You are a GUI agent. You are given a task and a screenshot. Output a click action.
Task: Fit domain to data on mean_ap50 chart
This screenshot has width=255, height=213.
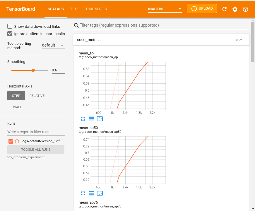100,193
